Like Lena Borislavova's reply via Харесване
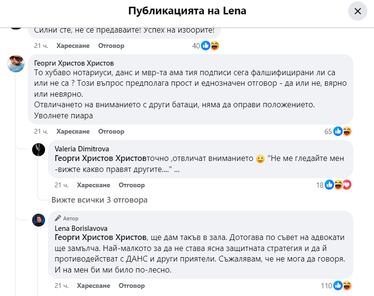Viewport: 374px width, 296px height. [x=93, y=286]
